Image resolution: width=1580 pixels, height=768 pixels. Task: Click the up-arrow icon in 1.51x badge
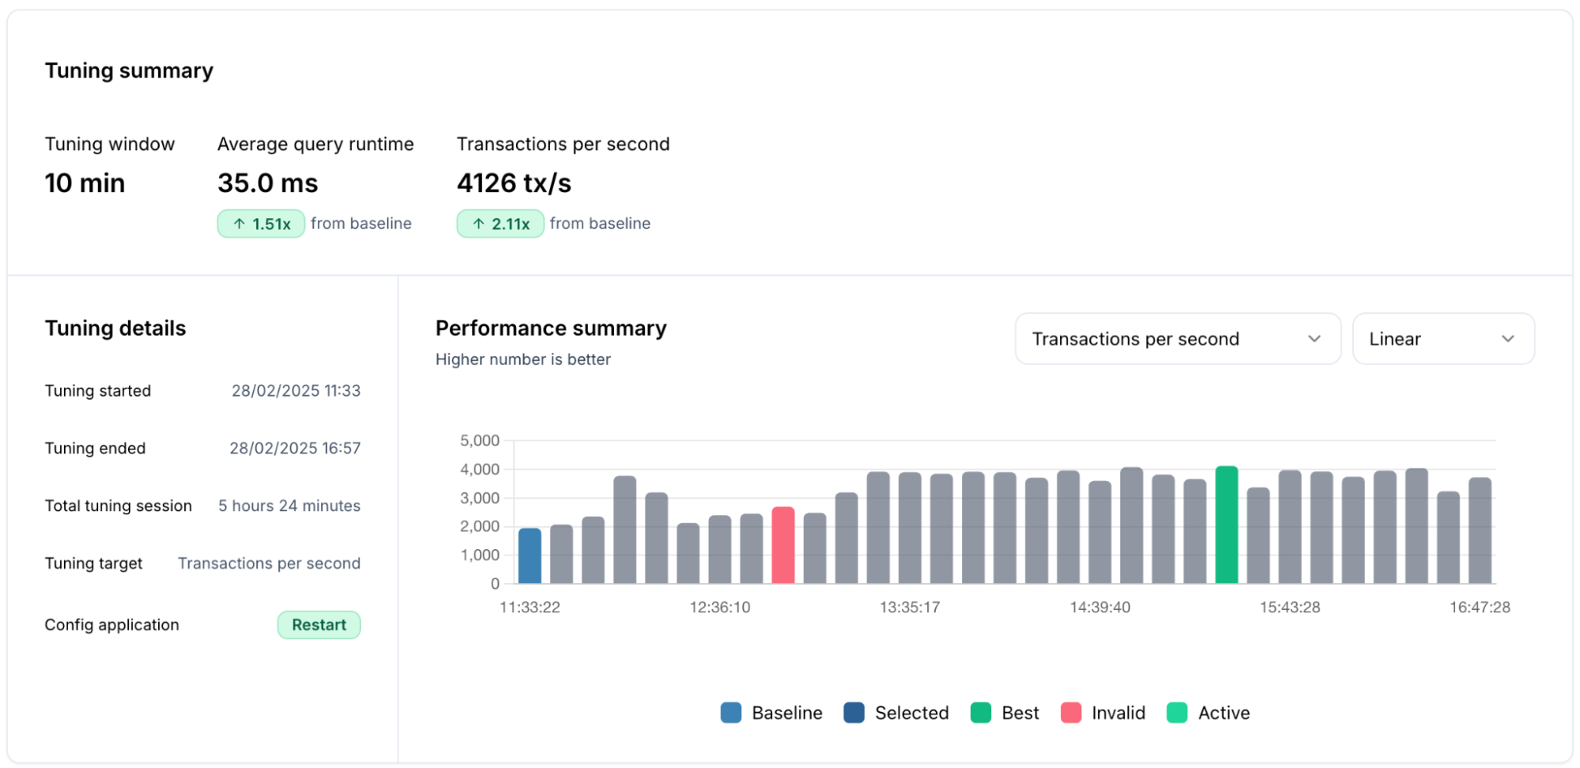point(239,224)
